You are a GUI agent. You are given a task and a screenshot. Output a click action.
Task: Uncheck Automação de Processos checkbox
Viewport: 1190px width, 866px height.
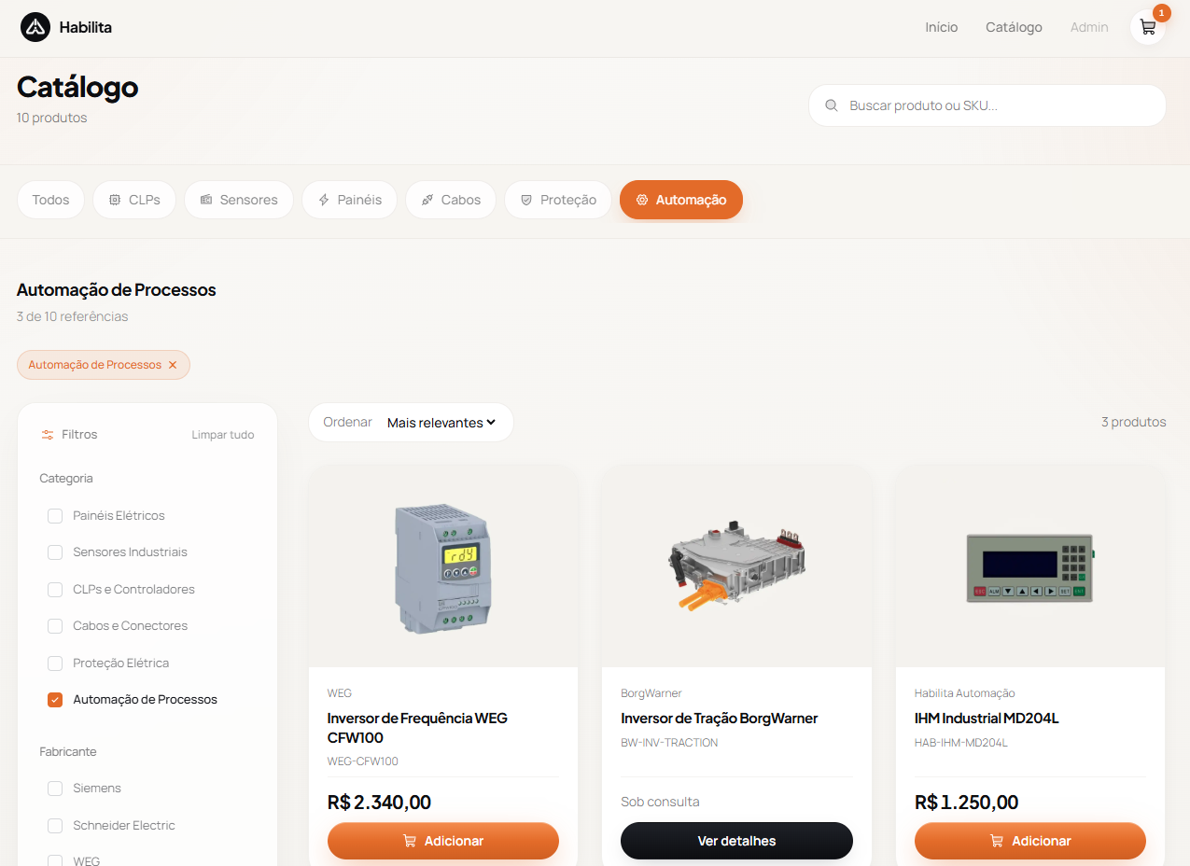(x=55, y=700)
